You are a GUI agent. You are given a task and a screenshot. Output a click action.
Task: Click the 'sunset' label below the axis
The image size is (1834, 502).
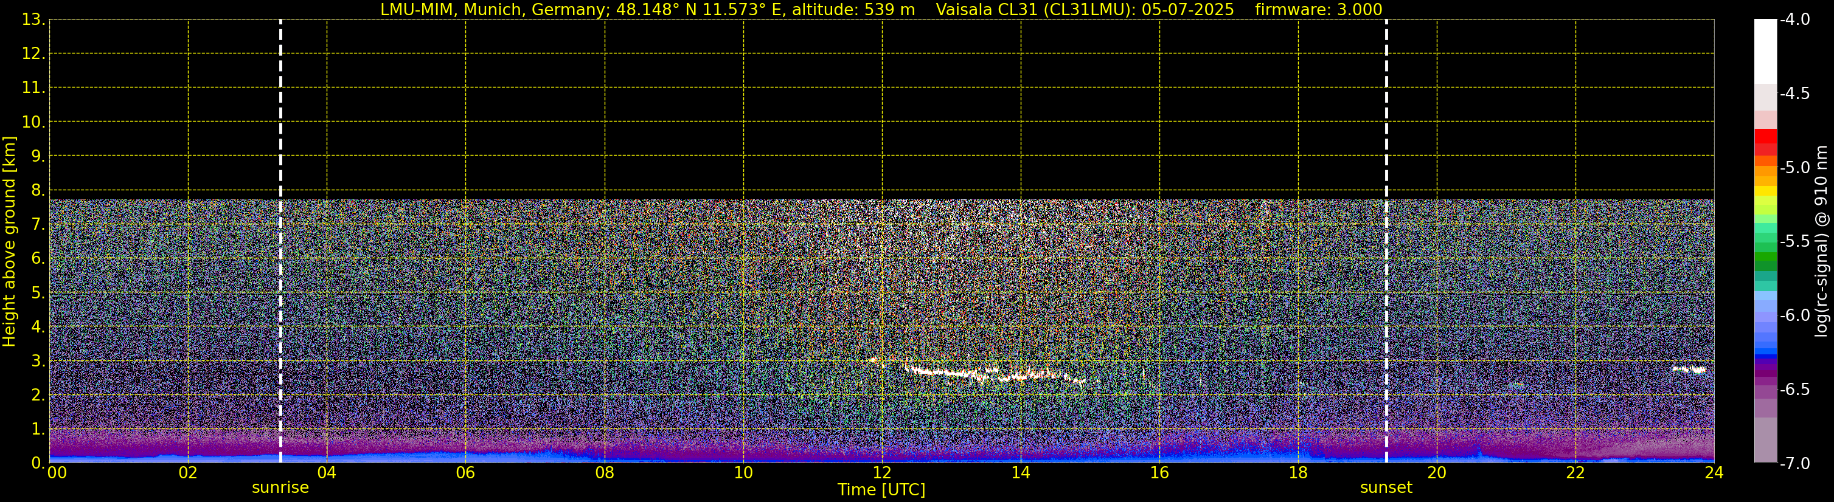[x=1386, y=488]
